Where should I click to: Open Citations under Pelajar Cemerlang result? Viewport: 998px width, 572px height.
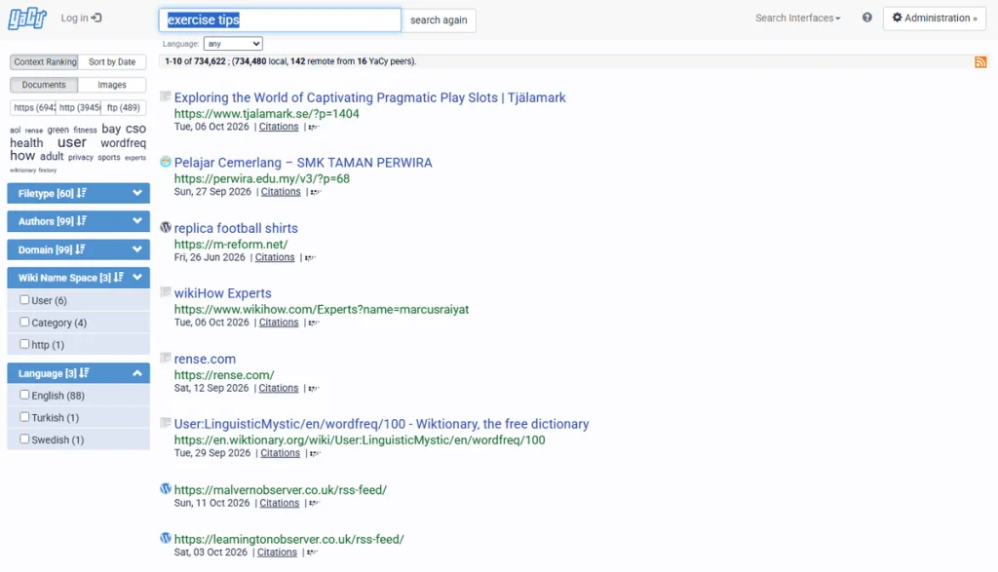(x=281, y=192)
